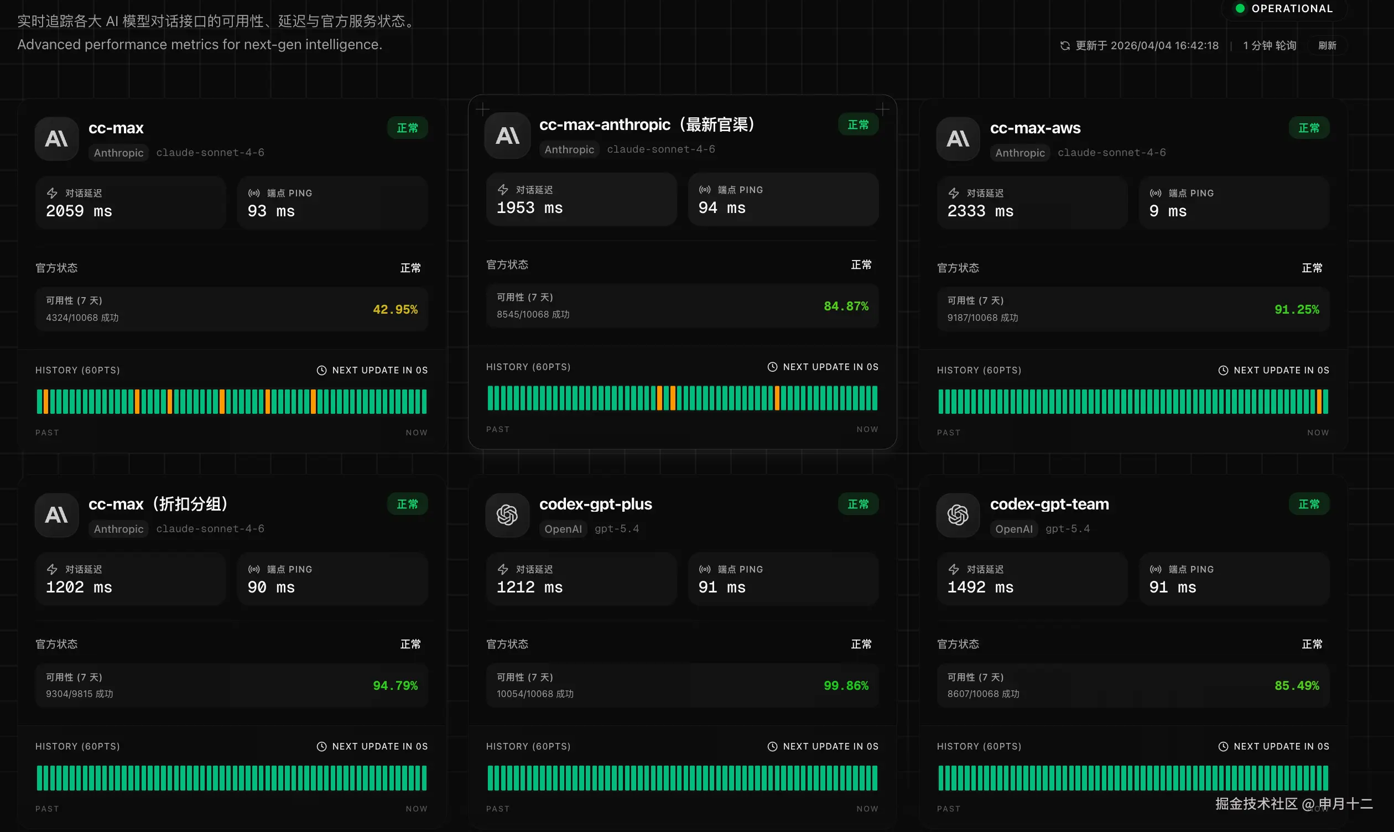Click the orange bar in cc-max-aws history
This screenshot has width=1394, height=832.
(x=1319, y=402)
